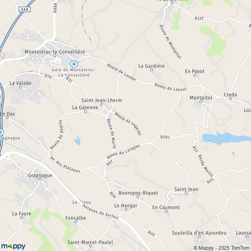Click the Souleilla d'en Ajourdou label

point(199,233)
